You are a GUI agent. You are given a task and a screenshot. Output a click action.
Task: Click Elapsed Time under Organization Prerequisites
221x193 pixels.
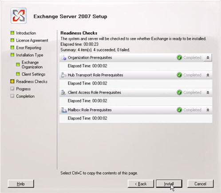tap(87, 66)
